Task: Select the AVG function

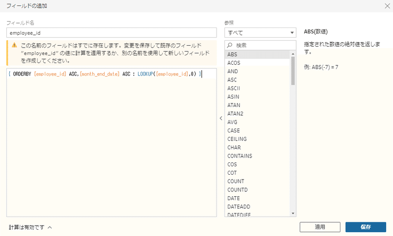Action: tap(257, 122)
